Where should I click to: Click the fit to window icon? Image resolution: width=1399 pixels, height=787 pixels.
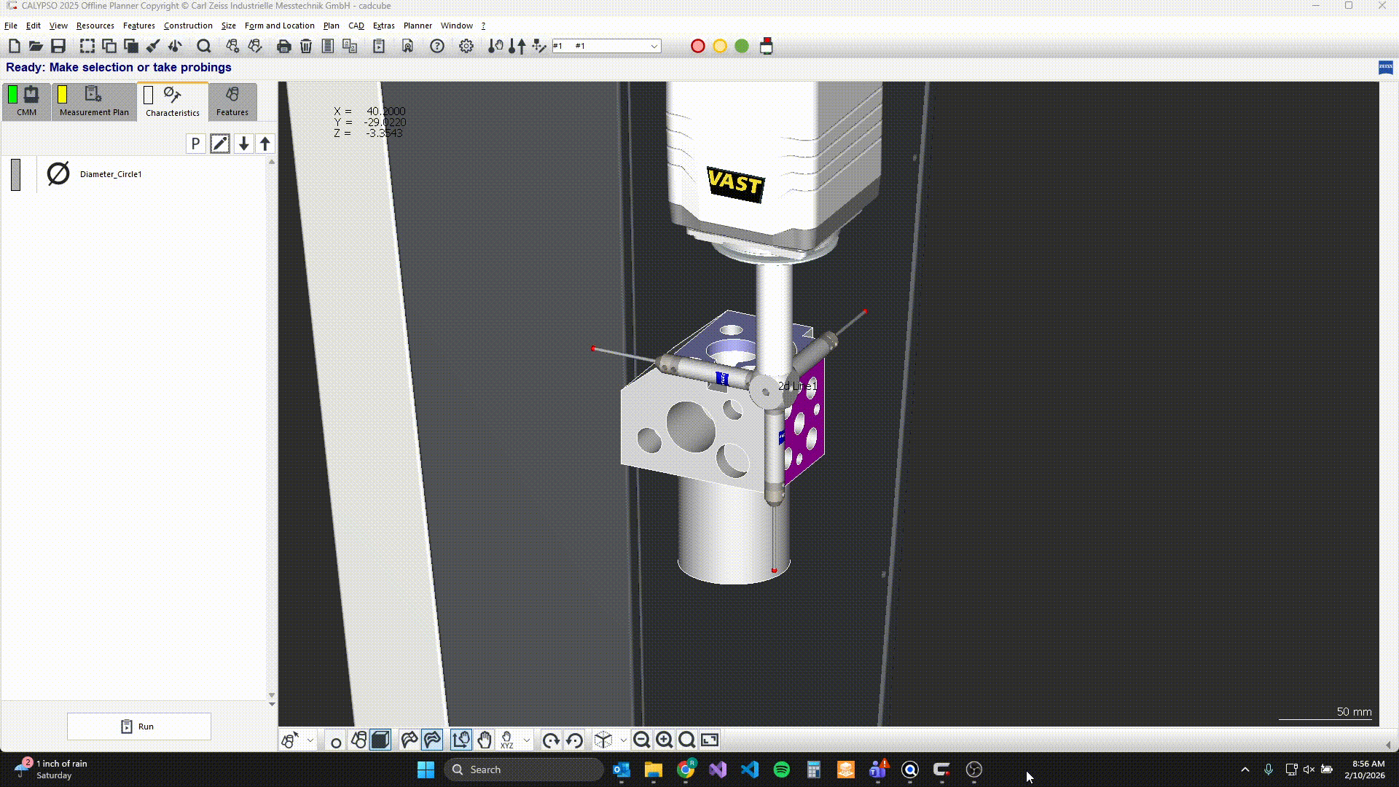pyautogui.click(x=710, y=740)
